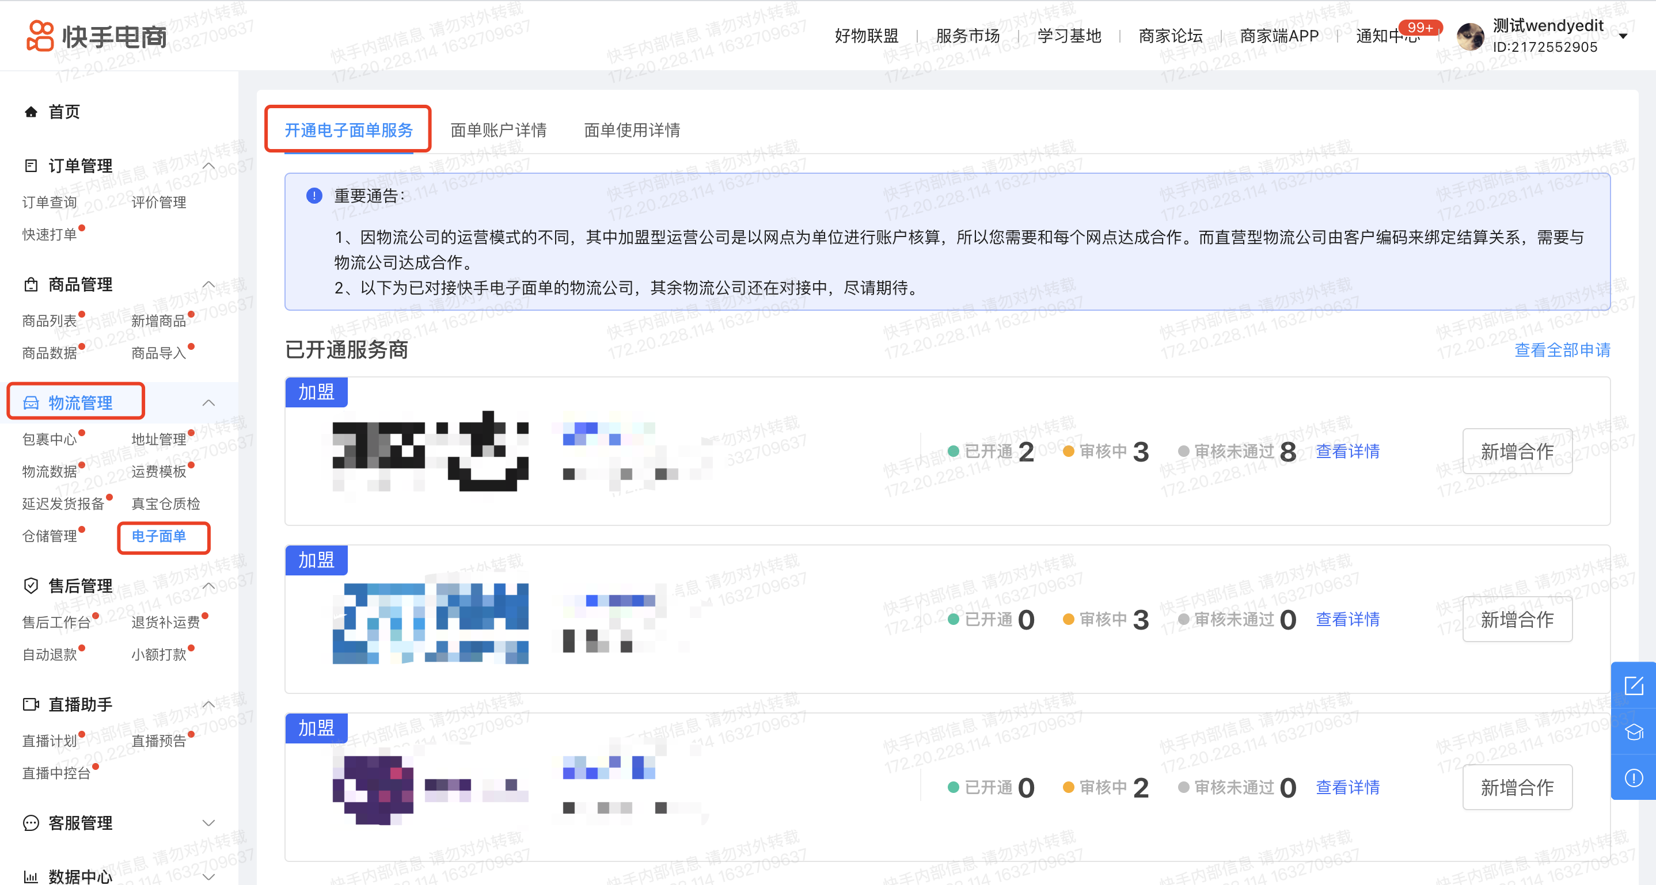1656x885 pixels.
Task: Open 商品列表 in sidebar
Action: coord(50,321)
